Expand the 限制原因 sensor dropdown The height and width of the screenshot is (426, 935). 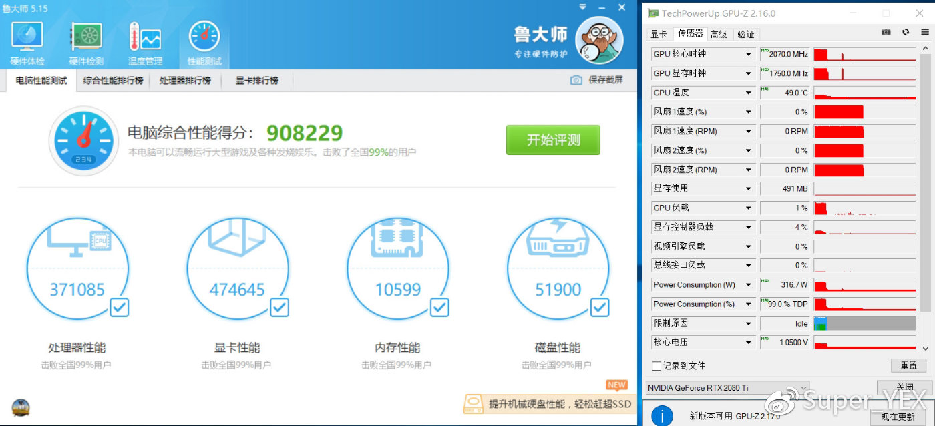pos(749,323)
